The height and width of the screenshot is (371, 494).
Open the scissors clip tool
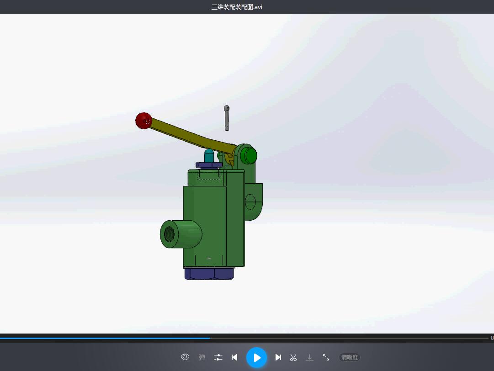point(293,357)
